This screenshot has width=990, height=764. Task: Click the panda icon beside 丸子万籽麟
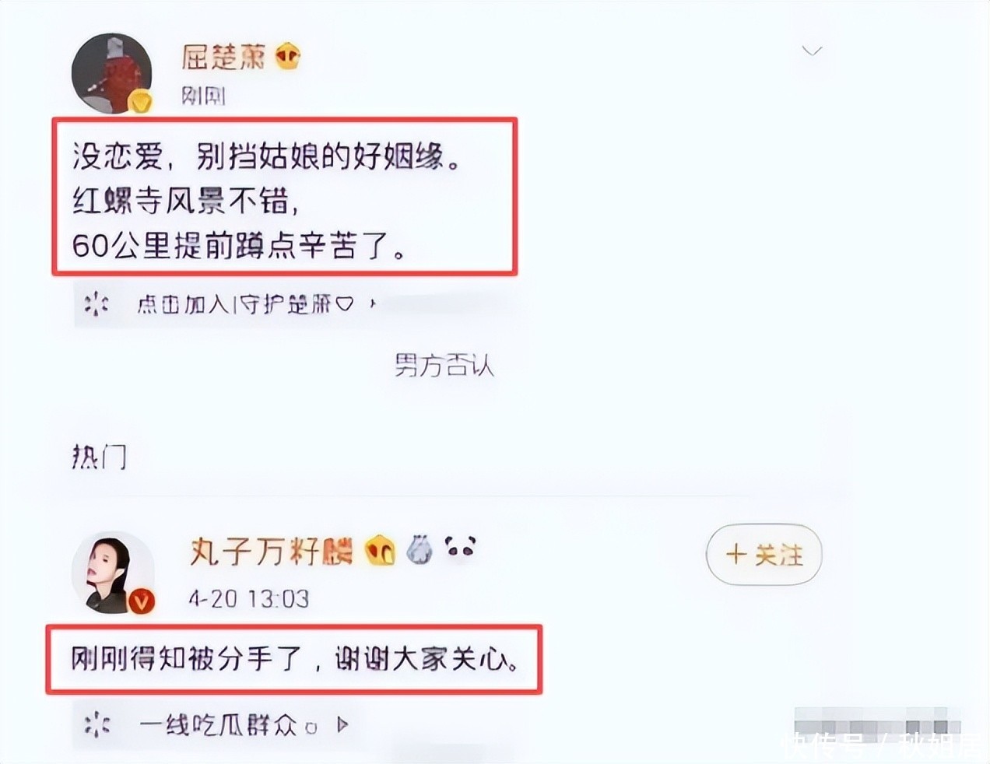pyautogui.click(x=461, y=548)
